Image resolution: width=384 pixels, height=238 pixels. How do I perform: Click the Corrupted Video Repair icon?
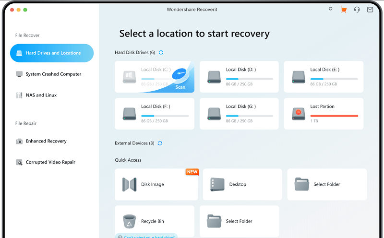[x=19, y=162]
